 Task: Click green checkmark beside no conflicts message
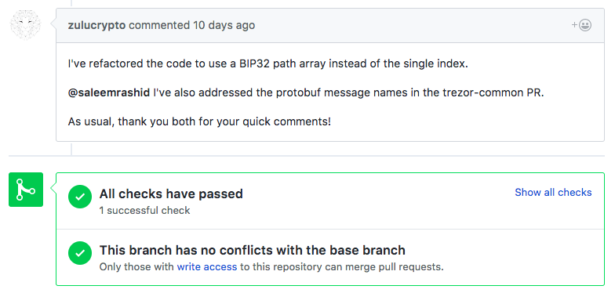80,252
